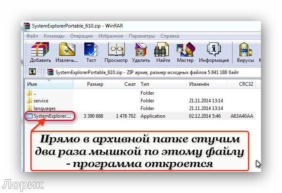The image size is (282, 193).
Task: Click the CRC value A63A40AA
Action: point(242,116)
